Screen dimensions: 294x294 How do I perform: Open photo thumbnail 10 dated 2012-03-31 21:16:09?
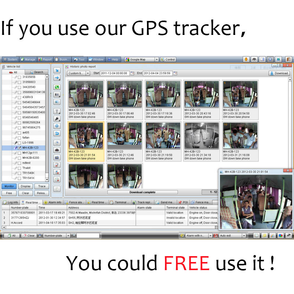click(x=240, y=141)
